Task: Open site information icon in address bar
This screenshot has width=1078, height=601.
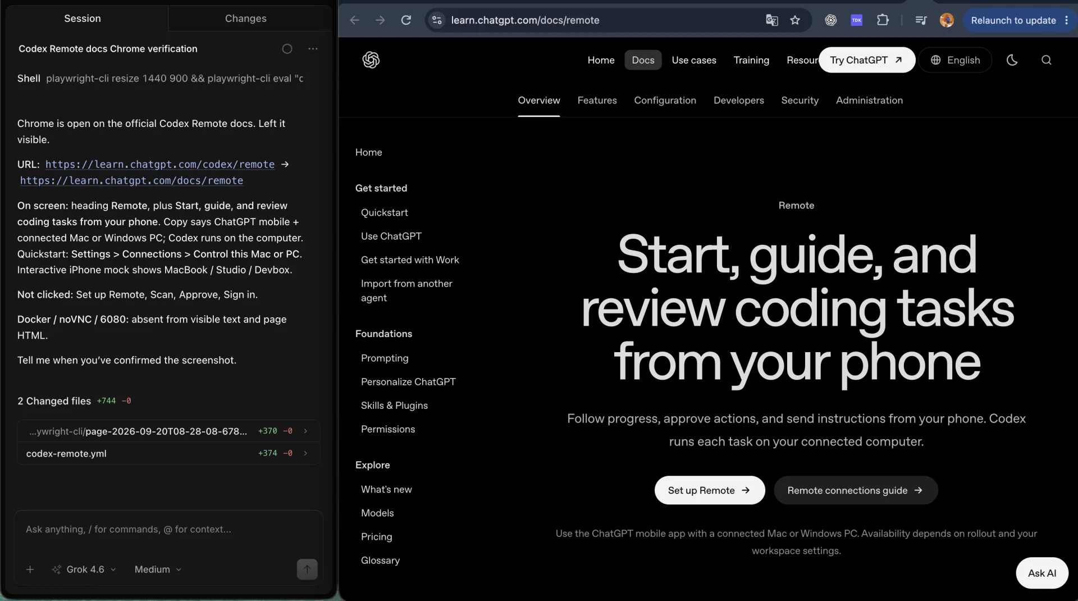Action: pos(437,20)
